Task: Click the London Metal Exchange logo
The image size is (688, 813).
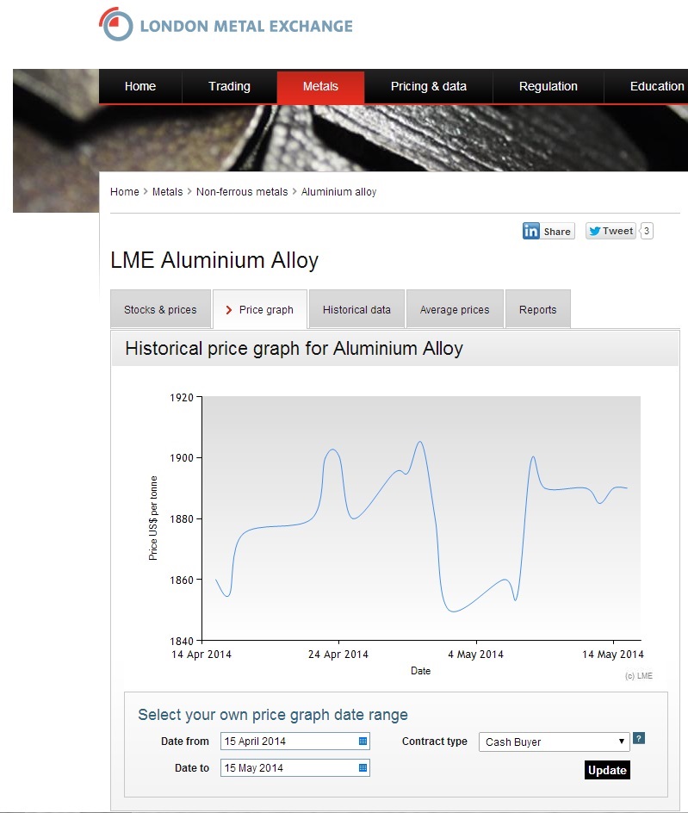Action: pos(226,25)
